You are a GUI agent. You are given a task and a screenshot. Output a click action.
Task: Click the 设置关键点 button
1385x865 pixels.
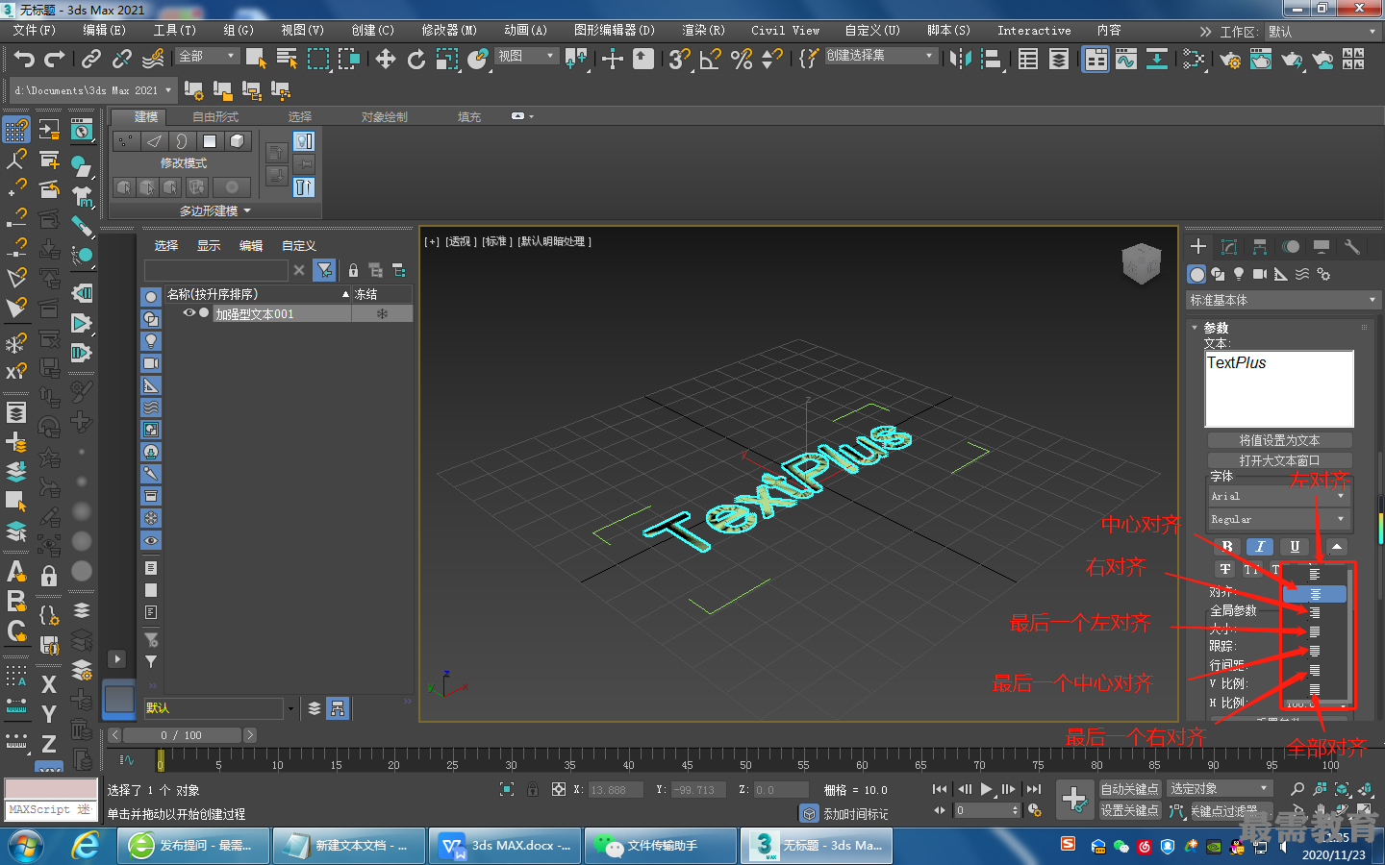(x=1130, y=810)
